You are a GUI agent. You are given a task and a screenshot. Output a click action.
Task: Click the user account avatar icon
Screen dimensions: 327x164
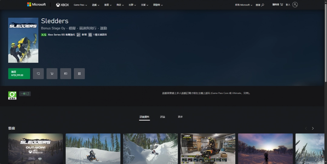(x=295, y=5)
